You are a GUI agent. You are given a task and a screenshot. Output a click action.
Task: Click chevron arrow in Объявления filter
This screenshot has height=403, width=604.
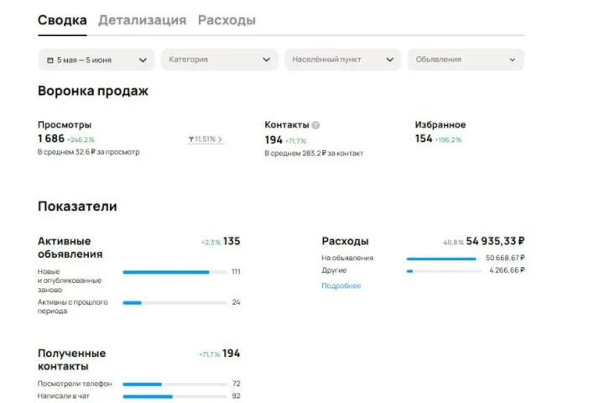513,60
